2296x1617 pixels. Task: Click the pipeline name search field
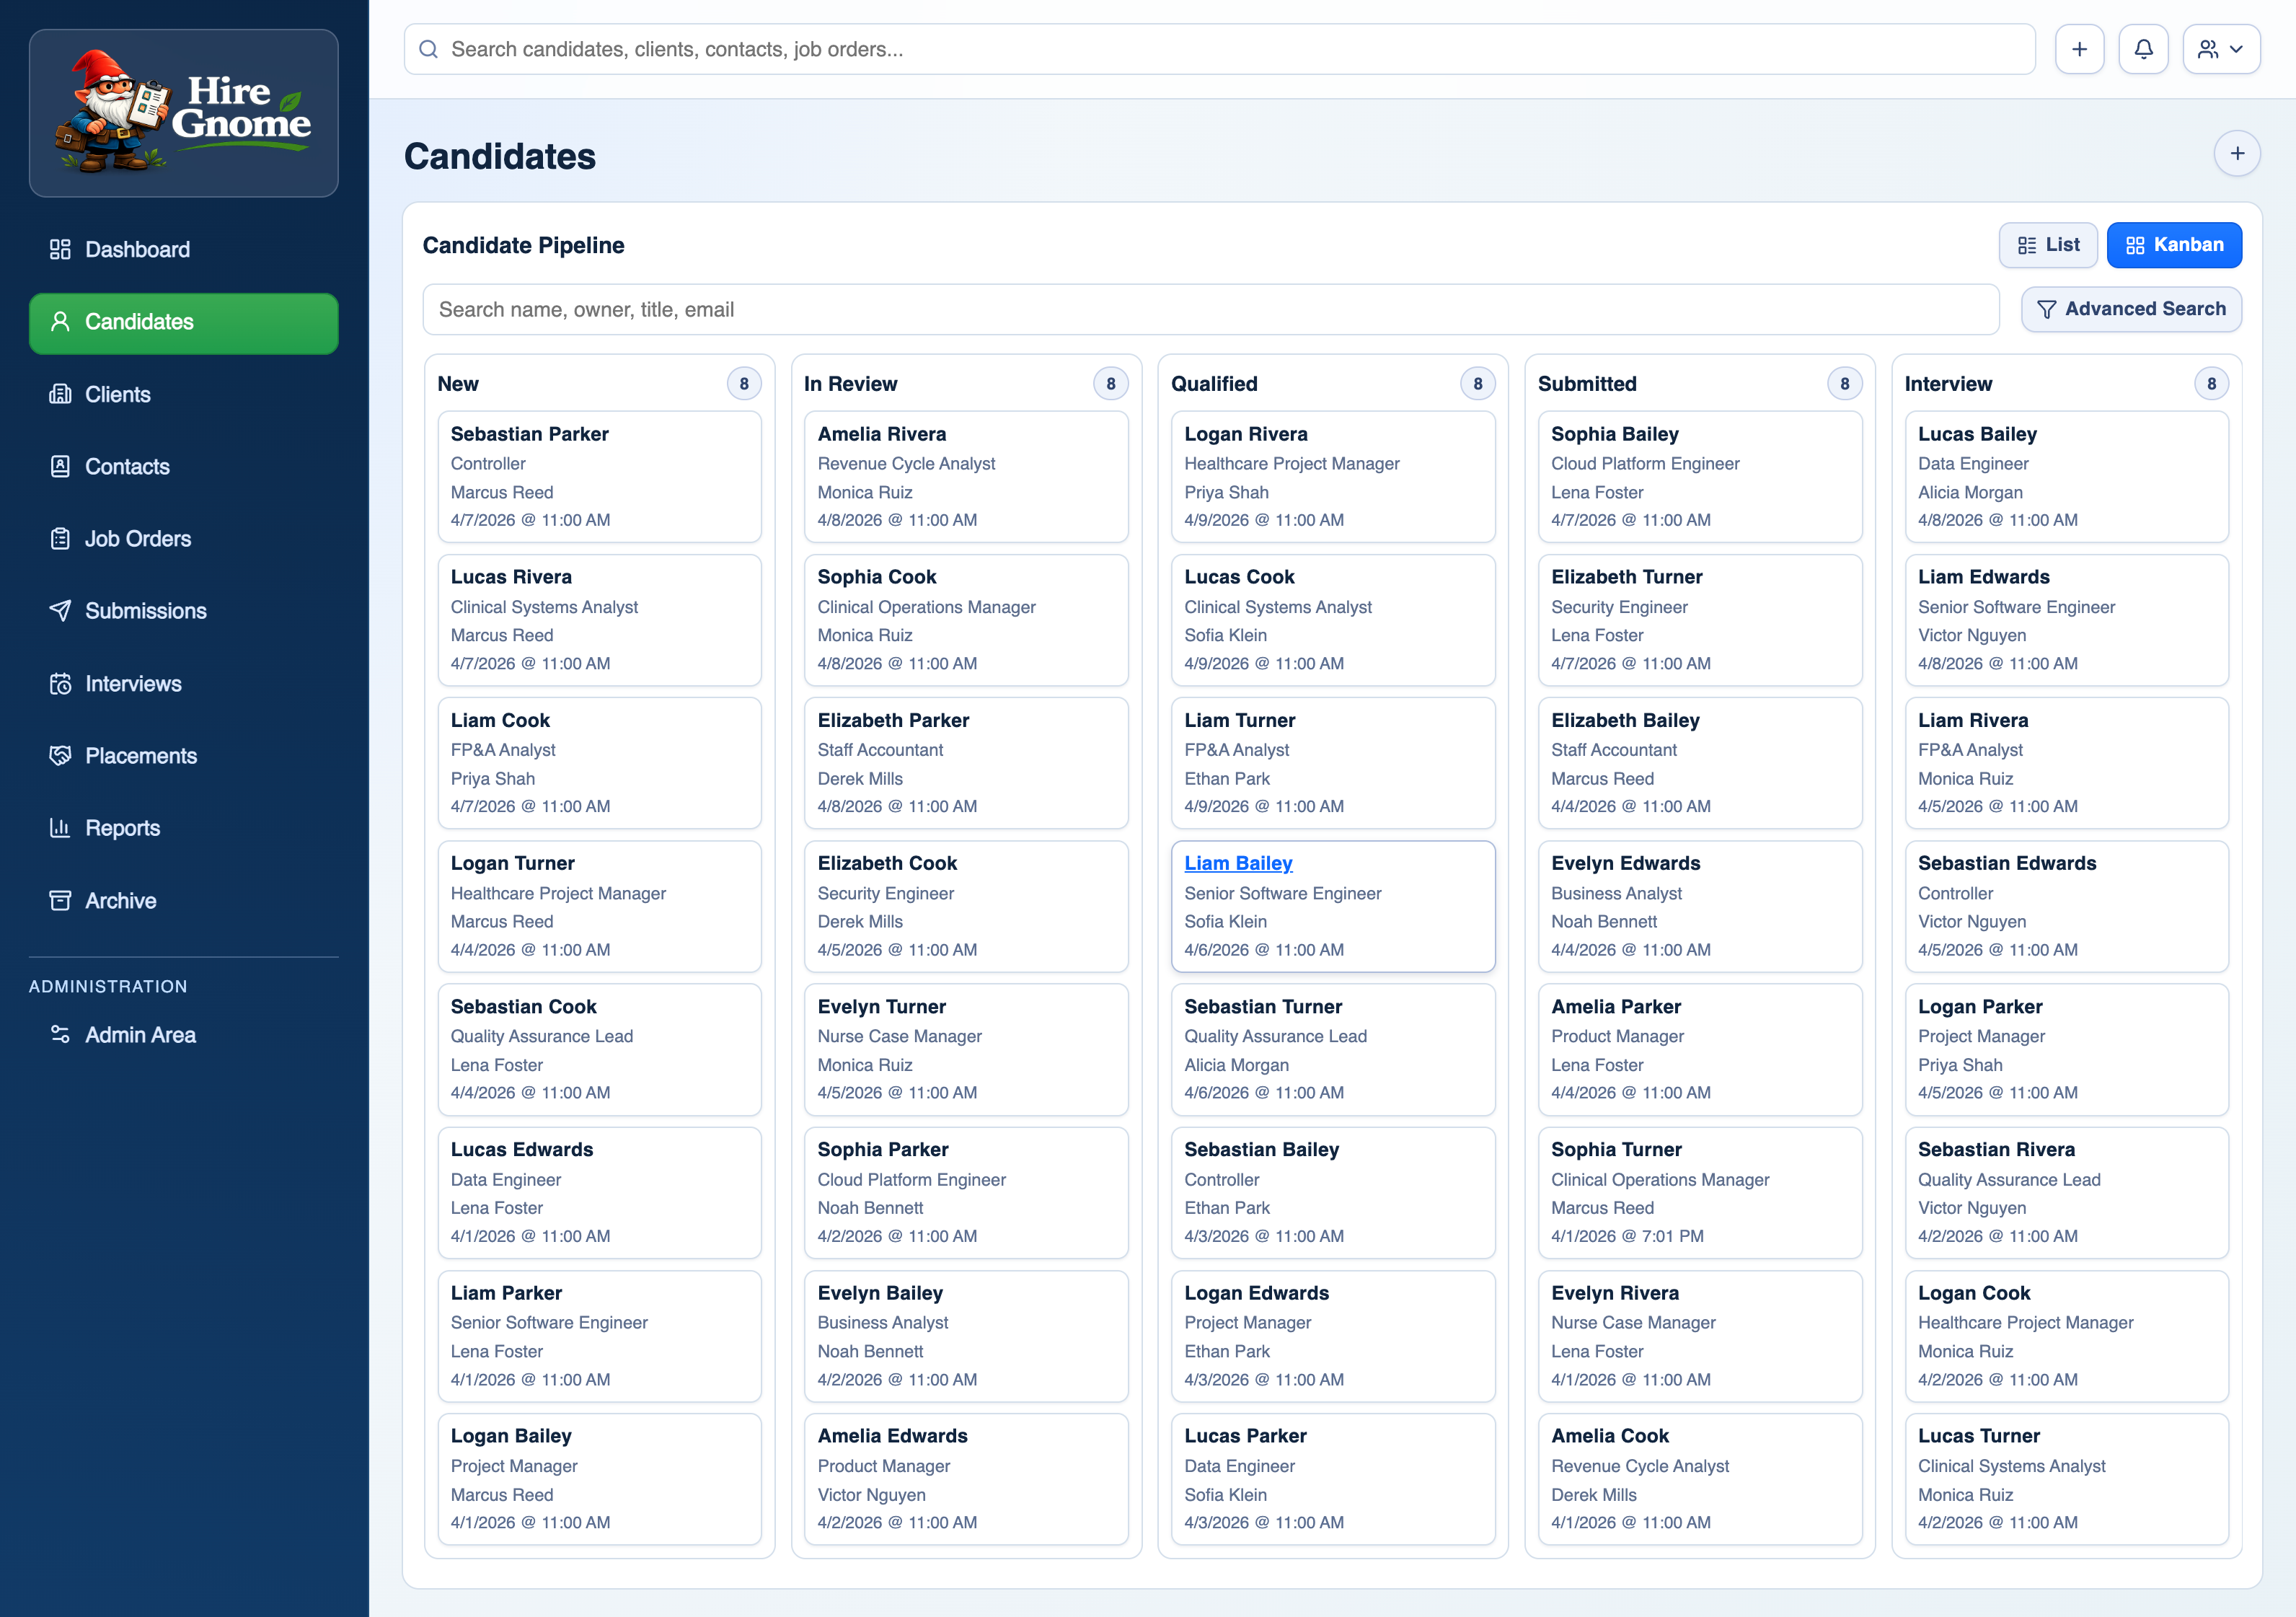click(x=1210, y=310)
